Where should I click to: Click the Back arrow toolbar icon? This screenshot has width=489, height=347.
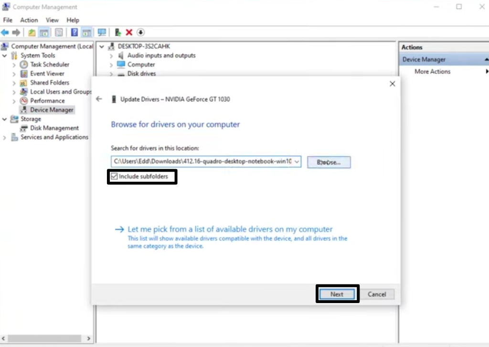pos(5,32)
